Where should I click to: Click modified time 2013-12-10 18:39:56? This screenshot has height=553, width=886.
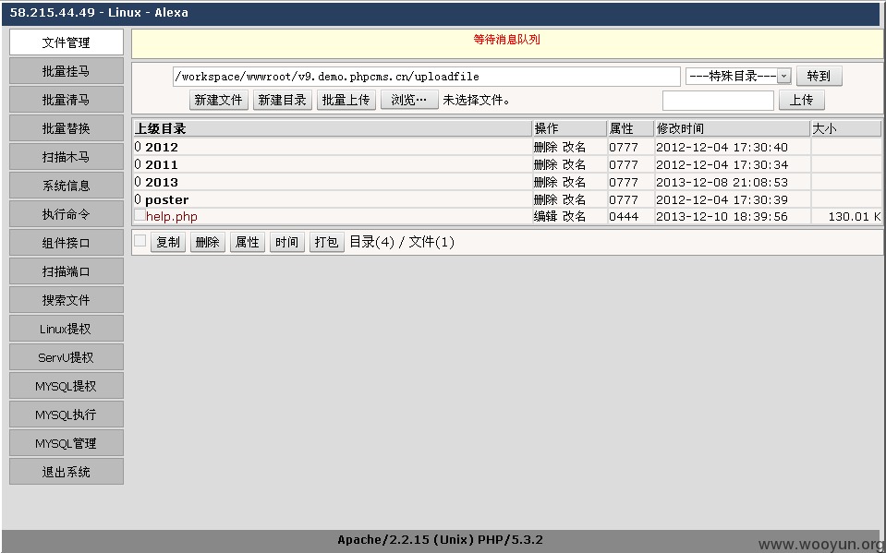tap(722, 216)
